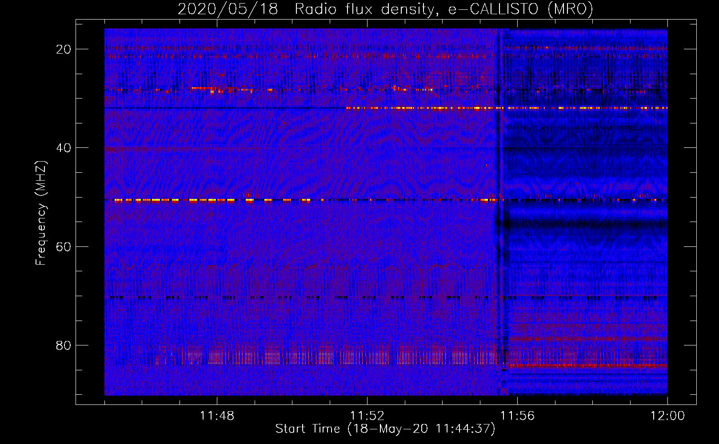
Task: Click the 'Start Time (18-May-20 11:44:37)' label
Action: [x=385, y=429]
